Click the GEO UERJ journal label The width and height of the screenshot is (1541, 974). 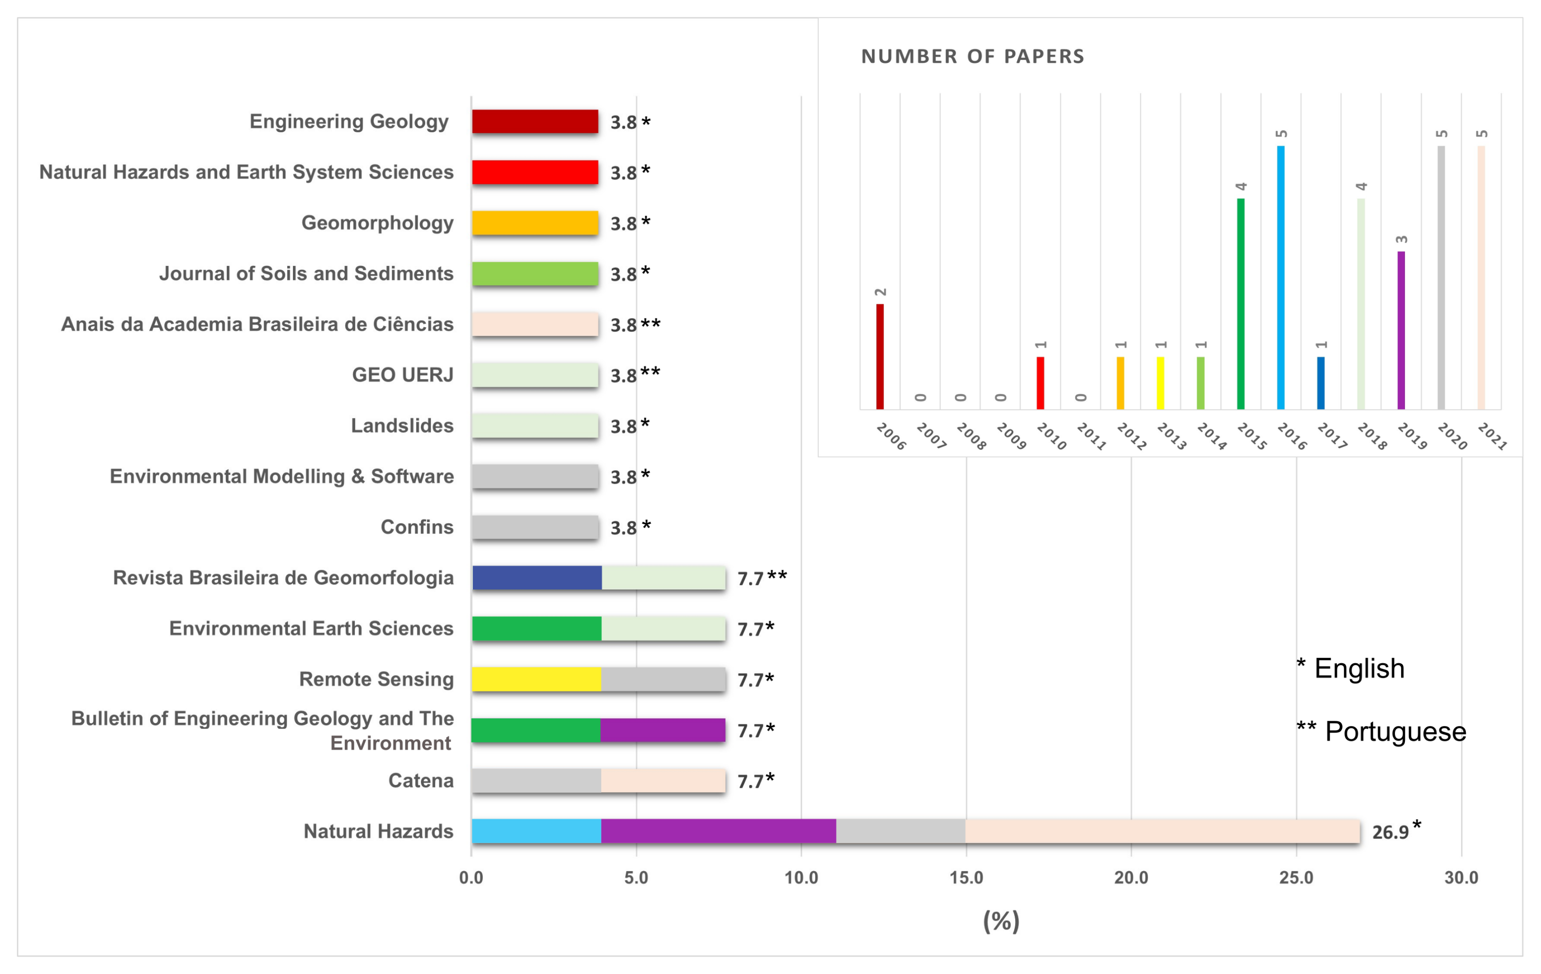[x=402, y=375]
